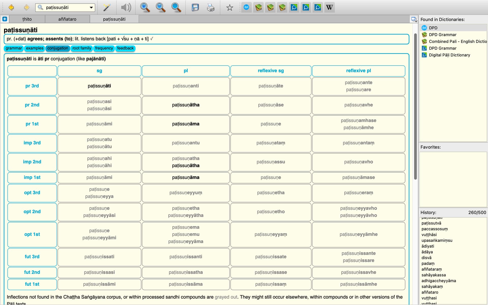The image size is (488, 305).
Task: Click the form paṭissuṇātha in pr 2nd row
Action: [x=186, y=105]
